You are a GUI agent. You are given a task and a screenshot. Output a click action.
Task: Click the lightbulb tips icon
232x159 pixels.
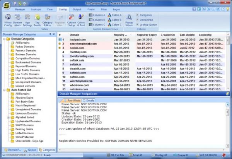click(228, 9)
